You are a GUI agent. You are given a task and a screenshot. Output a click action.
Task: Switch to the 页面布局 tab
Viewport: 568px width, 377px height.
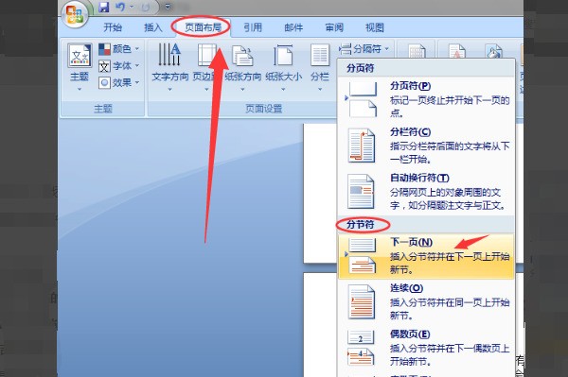(203, 27)
